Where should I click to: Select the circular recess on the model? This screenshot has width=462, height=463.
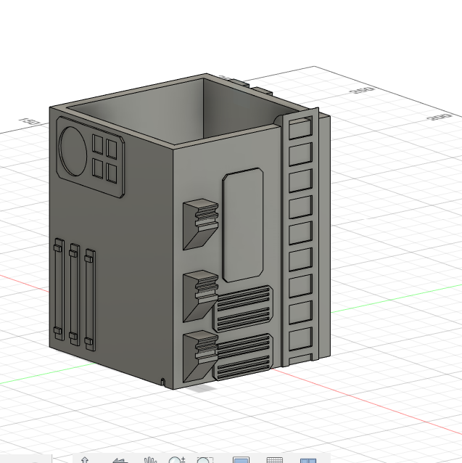[73, 151]
